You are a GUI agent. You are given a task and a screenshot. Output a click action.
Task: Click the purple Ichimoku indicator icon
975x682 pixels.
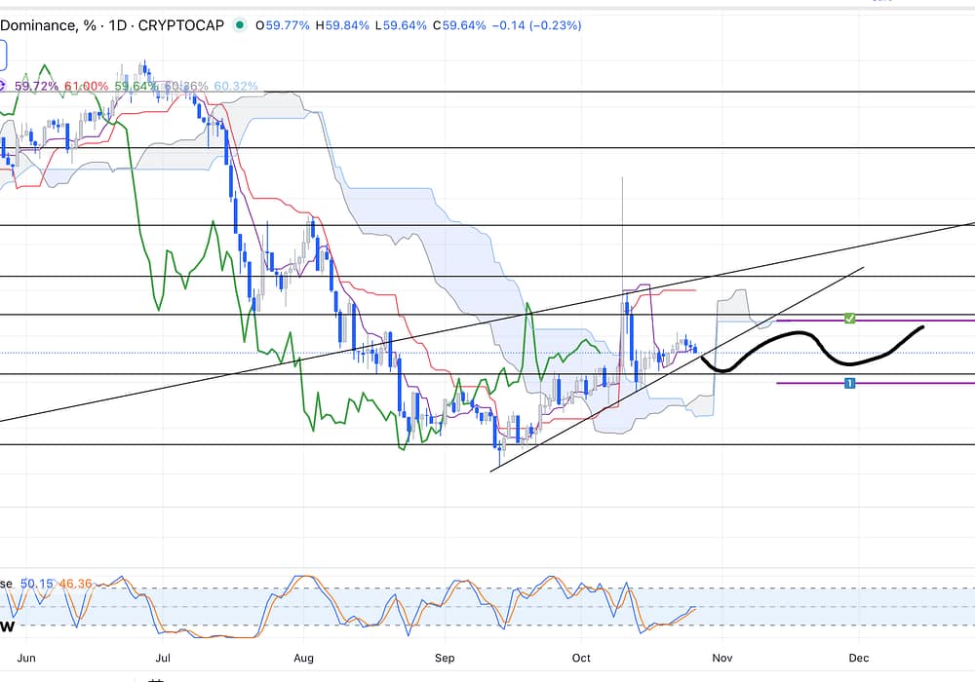tap(2, 86)
